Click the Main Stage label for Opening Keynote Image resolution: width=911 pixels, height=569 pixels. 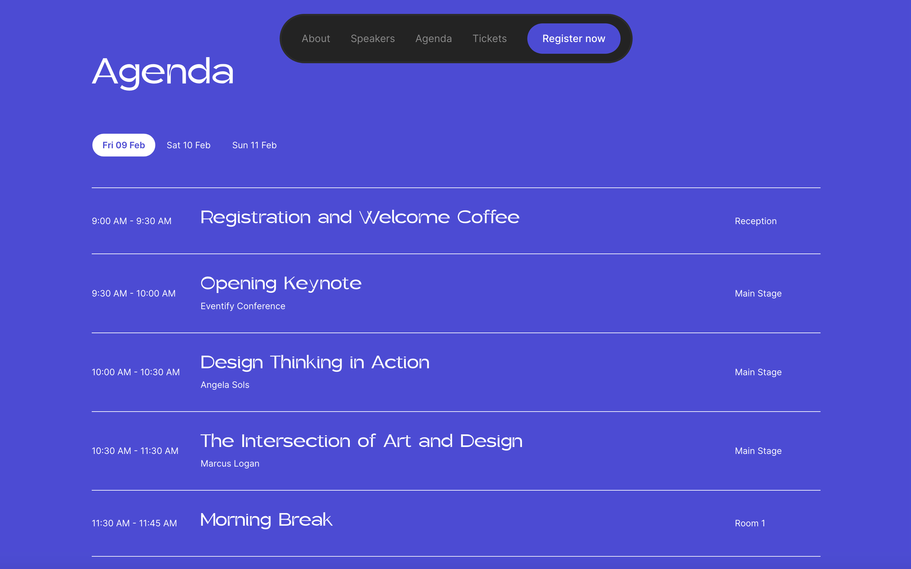click(758, 293)
